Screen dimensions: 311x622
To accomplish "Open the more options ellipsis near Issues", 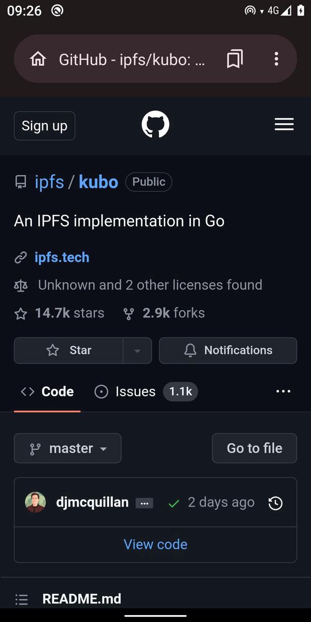I will pos(283,391).
